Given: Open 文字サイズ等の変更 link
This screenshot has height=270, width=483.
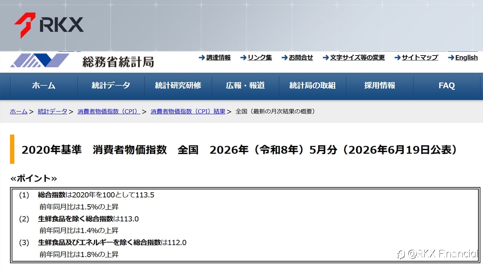Looking at the screenshot, I should point(357,58).
